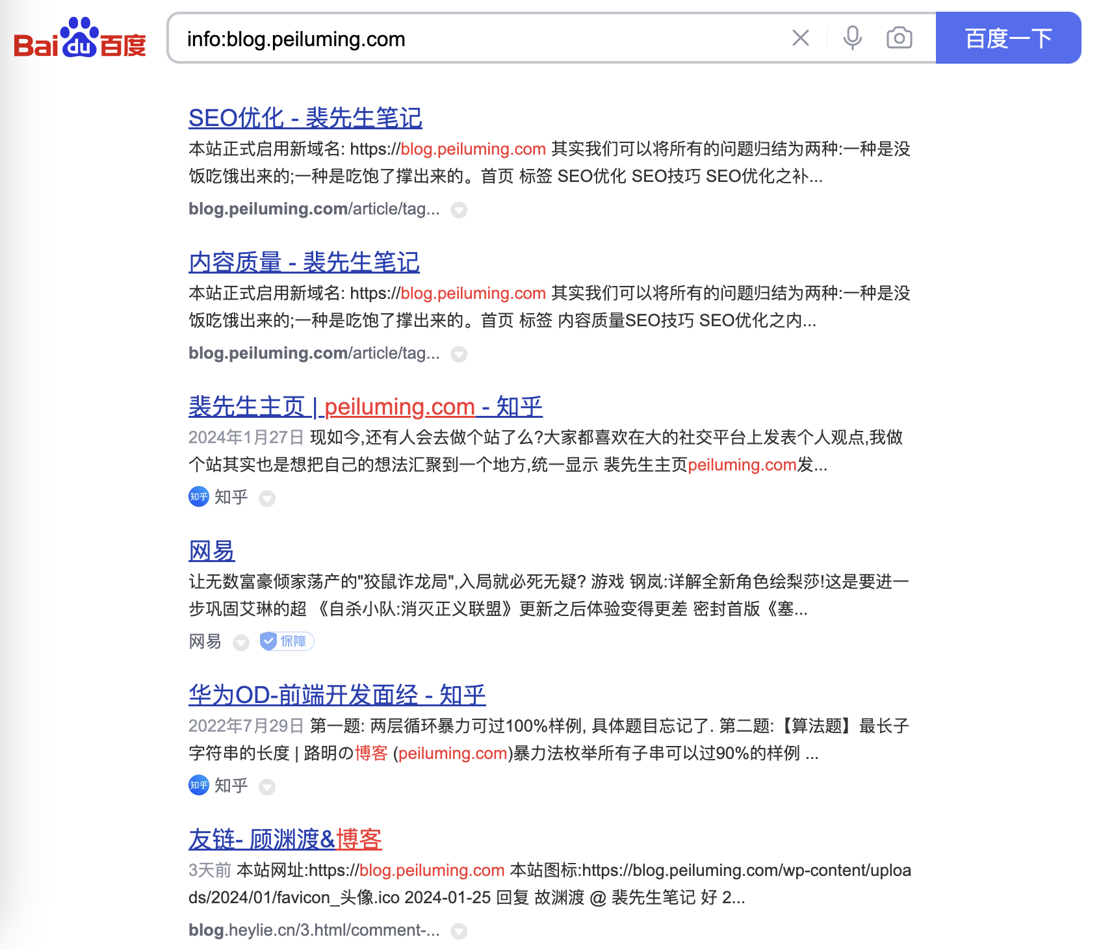The height and width of the screenshot is (950, 1114).
Task: Click the 保障 protection shield badge
Action: tap(287, 641)
